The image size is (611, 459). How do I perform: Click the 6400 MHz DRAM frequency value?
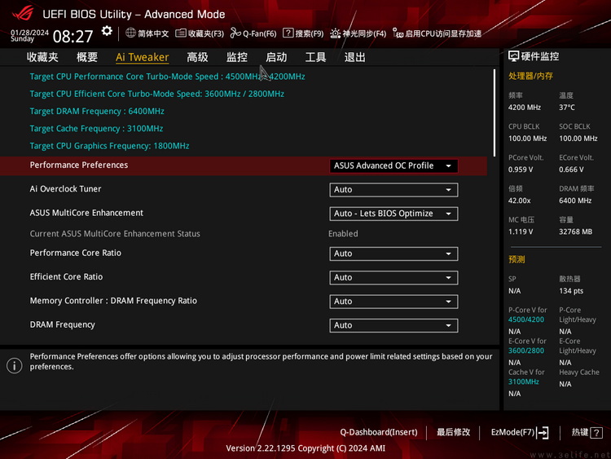click(575, 201)
